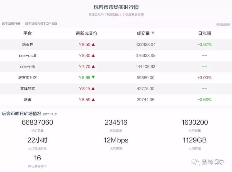The height and width of the screenshot is (172, 232).
Task: Select the price ¥8.15
Action: [x=84, y=89]
